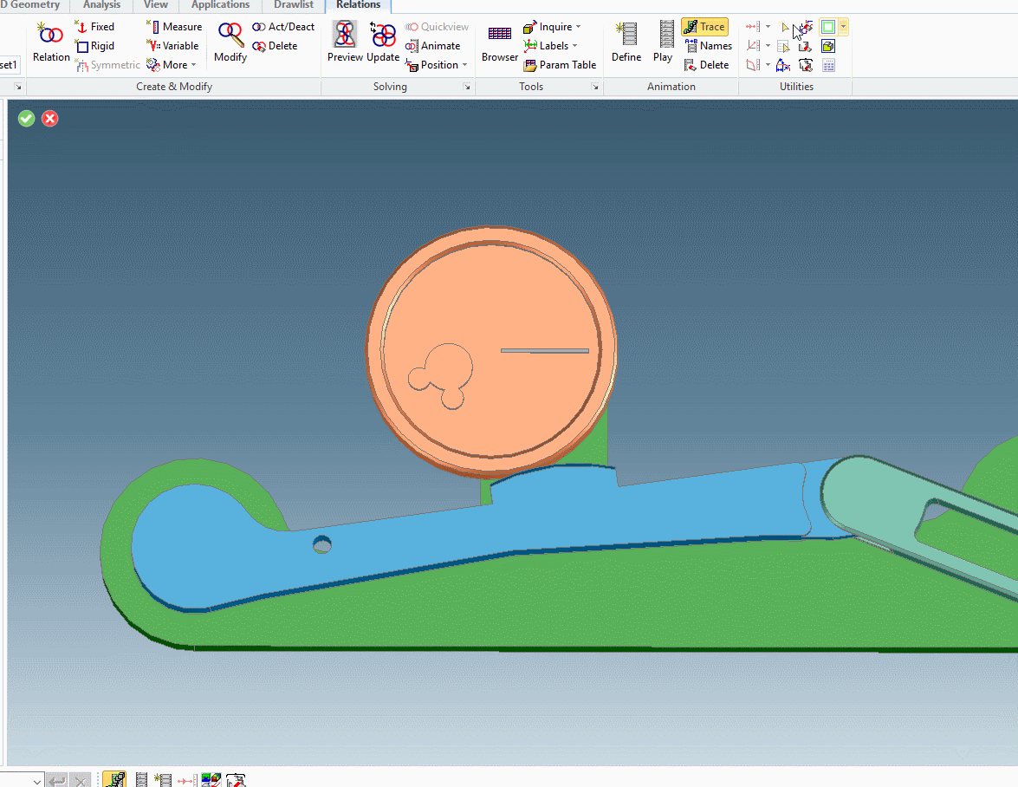Click the red distance measure bottom toolbar icon
1018x787 pixels.
click(187, 779)
